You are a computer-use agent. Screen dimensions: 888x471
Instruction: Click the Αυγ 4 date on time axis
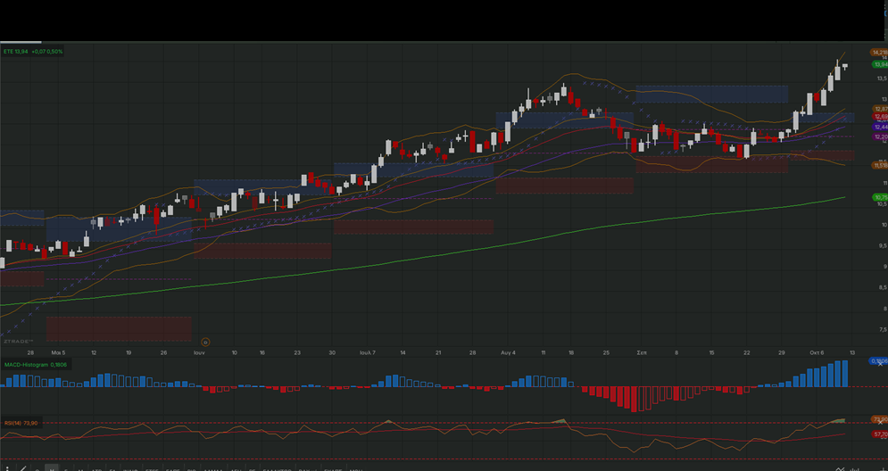[x=508, y=352]
